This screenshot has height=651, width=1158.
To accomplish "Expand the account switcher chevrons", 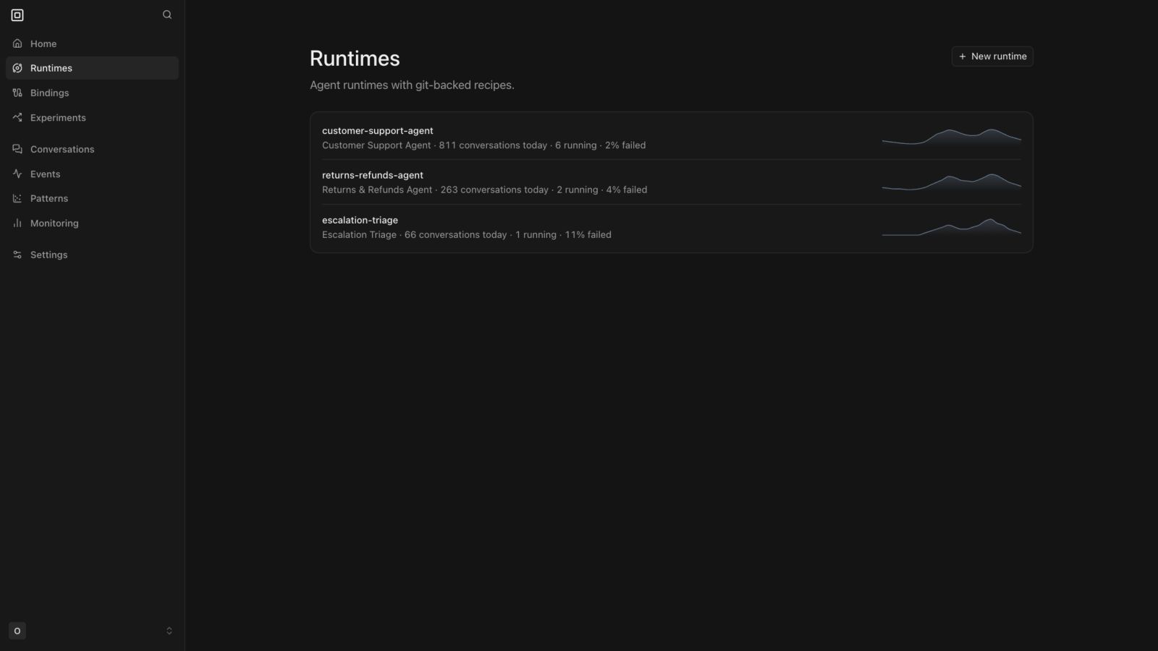I will 169,631.
